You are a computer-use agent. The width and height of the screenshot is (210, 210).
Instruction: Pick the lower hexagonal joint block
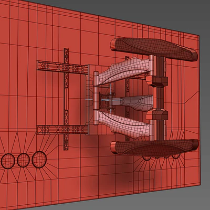pyautogui.click(x=157, y=114)
